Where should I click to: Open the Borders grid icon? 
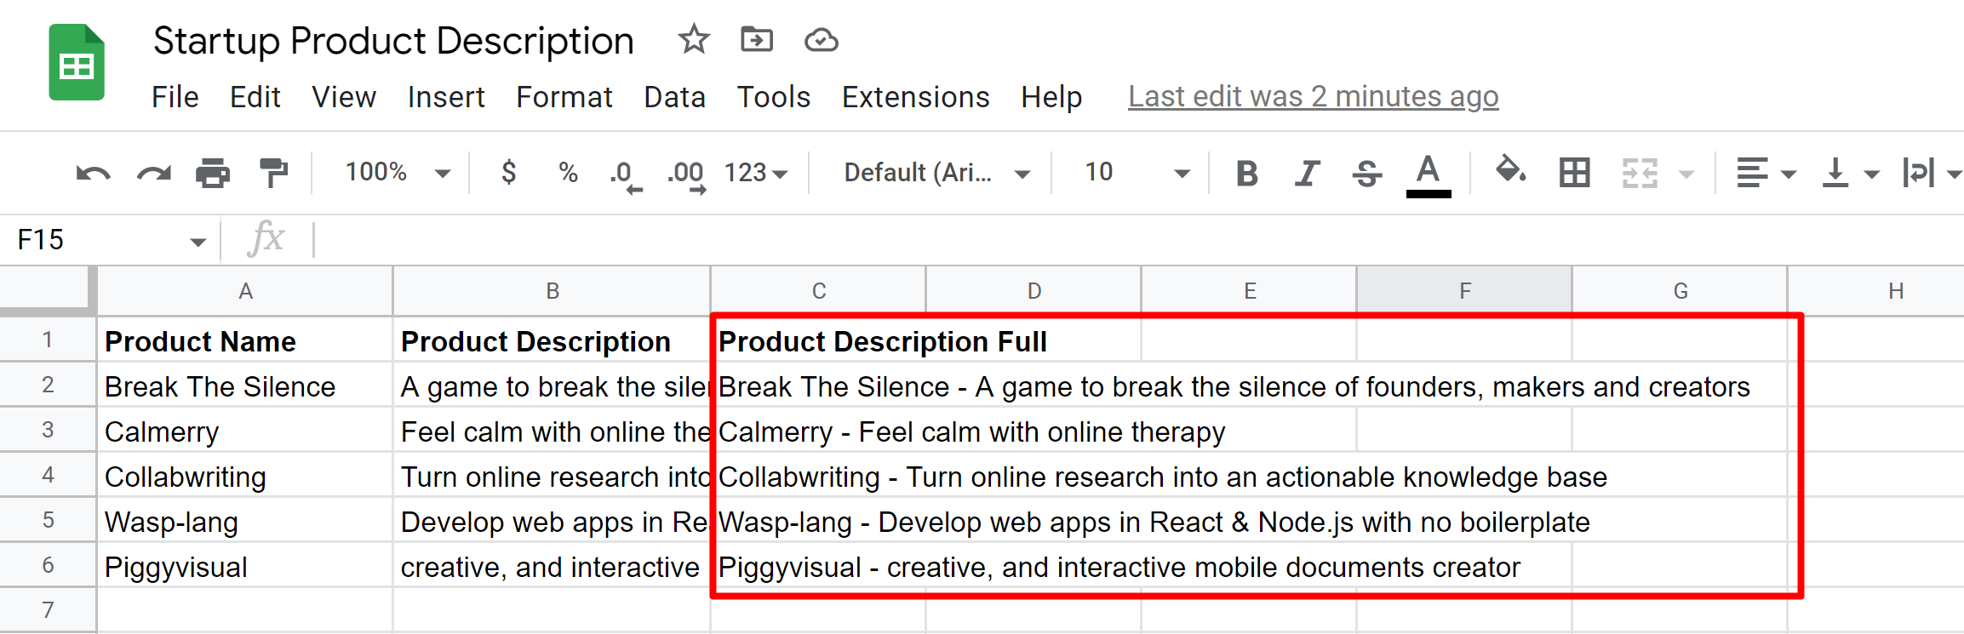pyautogui.click(x=1574, y=174)
